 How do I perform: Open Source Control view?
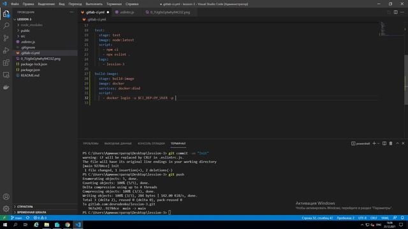[x=6, y=38]
